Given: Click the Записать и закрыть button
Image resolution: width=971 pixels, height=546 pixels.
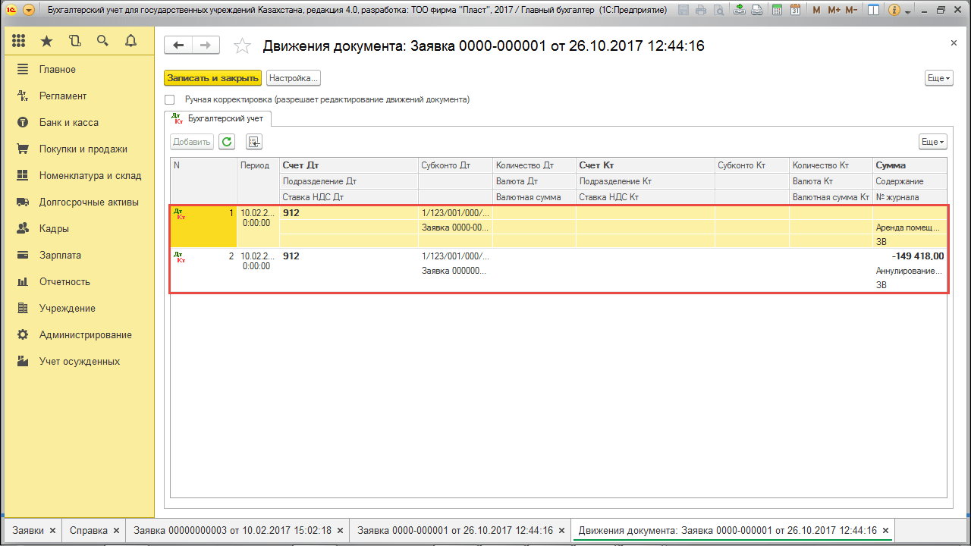Looking at the screenshot, I should [x=213, y=78].
